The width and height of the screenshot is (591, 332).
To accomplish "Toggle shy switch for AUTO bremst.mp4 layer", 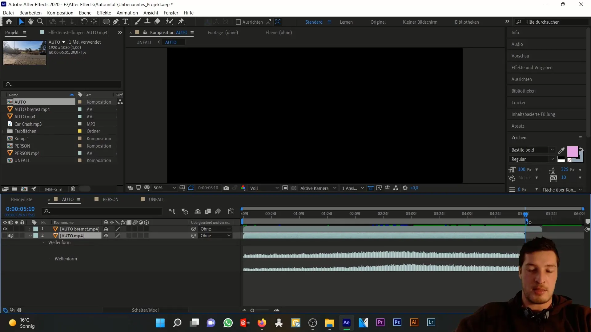I will pyautogui.click(x=106, y=229).
